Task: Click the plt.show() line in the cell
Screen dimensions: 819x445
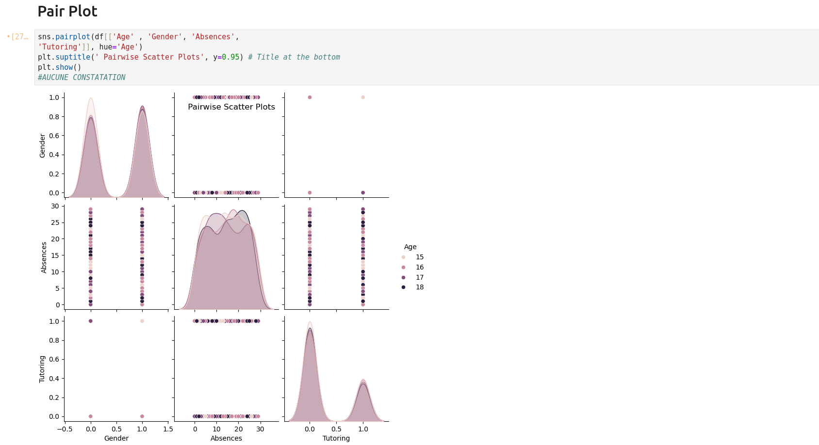Action: click(x=60, y=67)
